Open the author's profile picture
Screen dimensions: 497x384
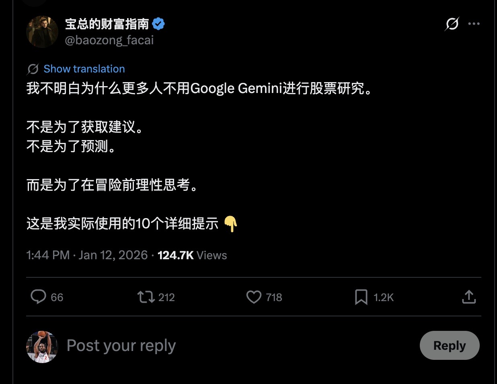click(x=42, y=32)
